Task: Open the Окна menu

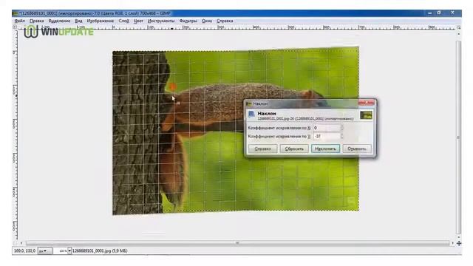Action: point(207,21)
